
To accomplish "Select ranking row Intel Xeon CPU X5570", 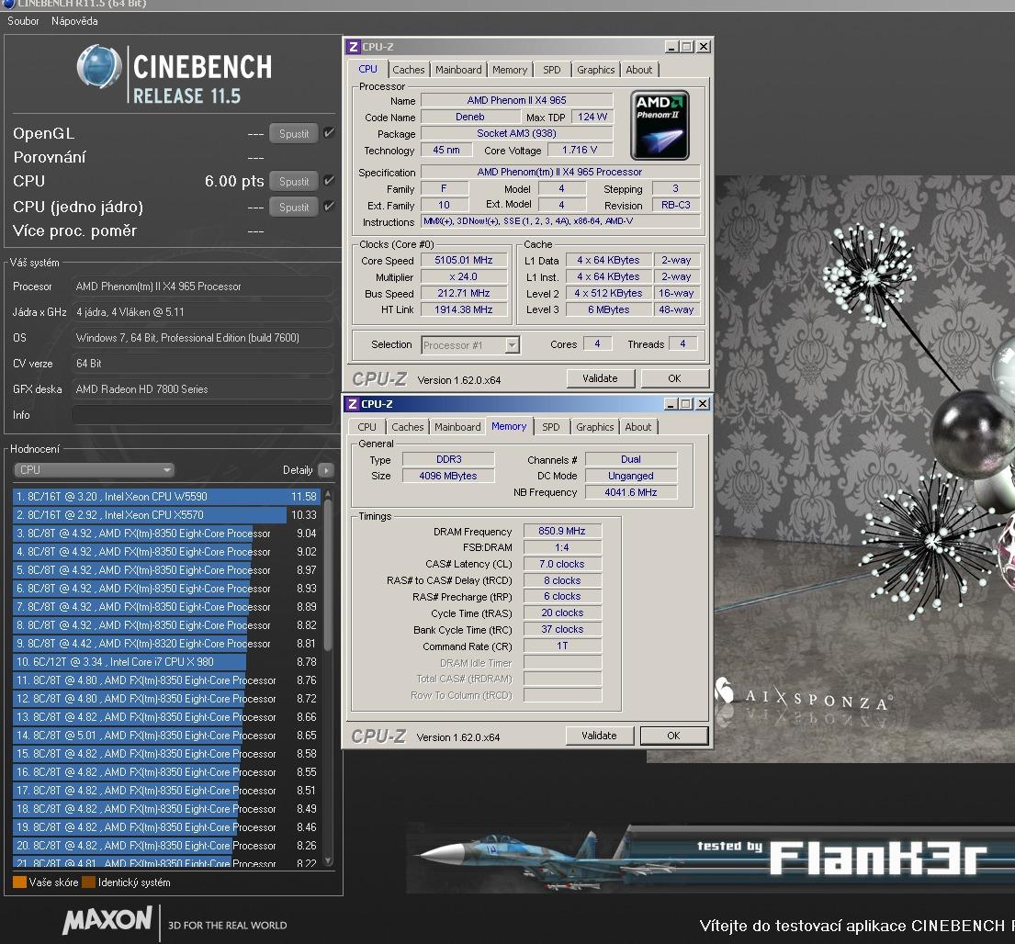I will coord(166,515).
